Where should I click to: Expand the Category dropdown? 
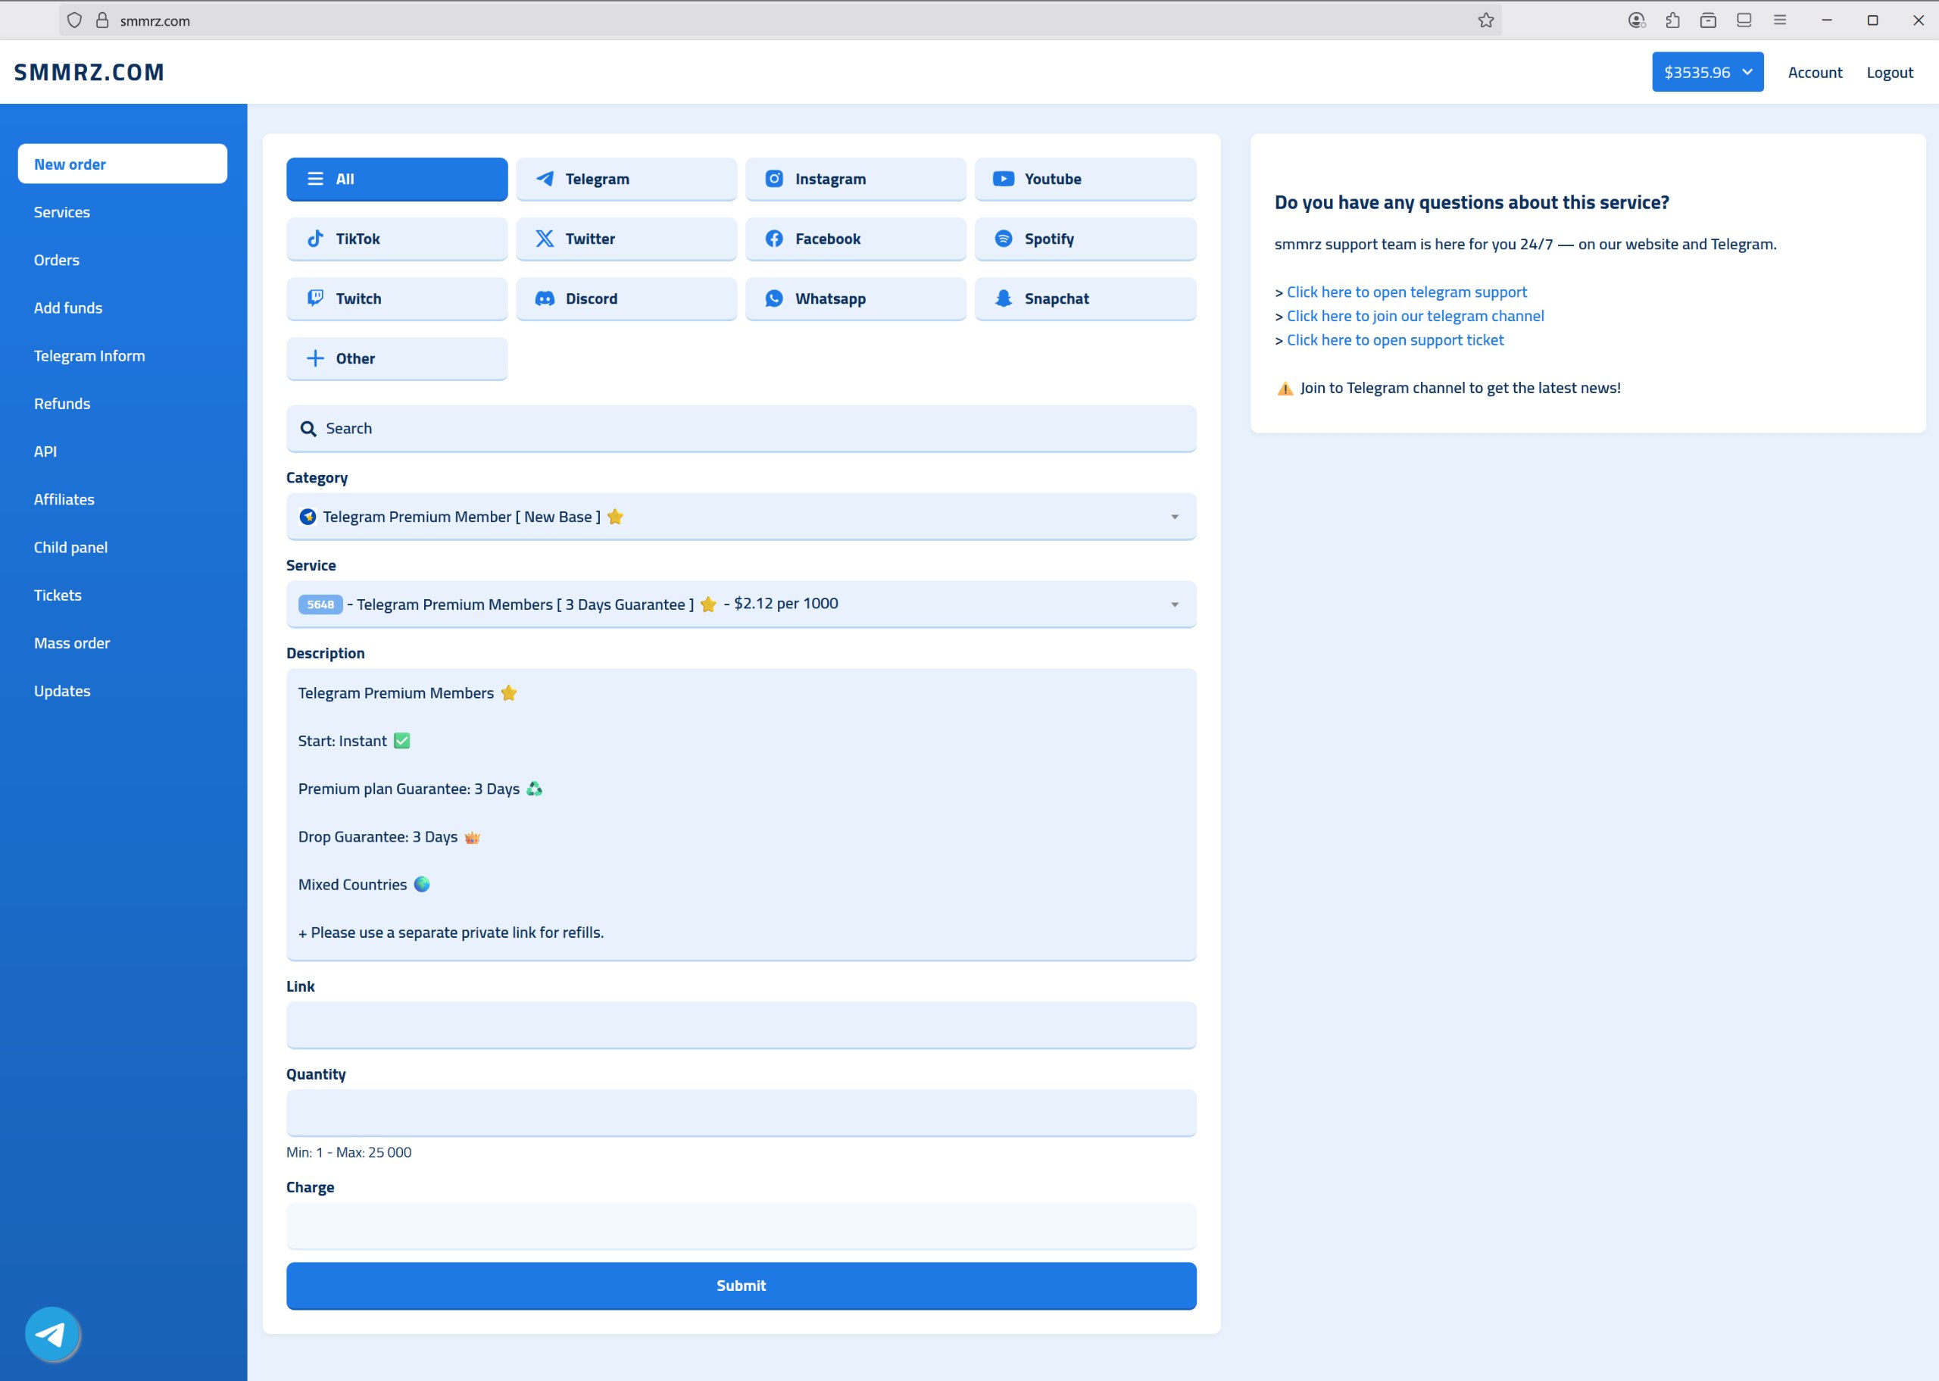[741, 516]
